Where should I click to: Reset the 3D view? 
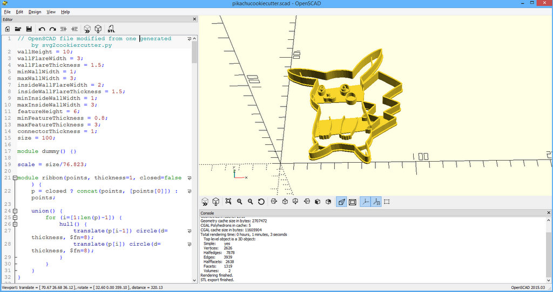261,201
